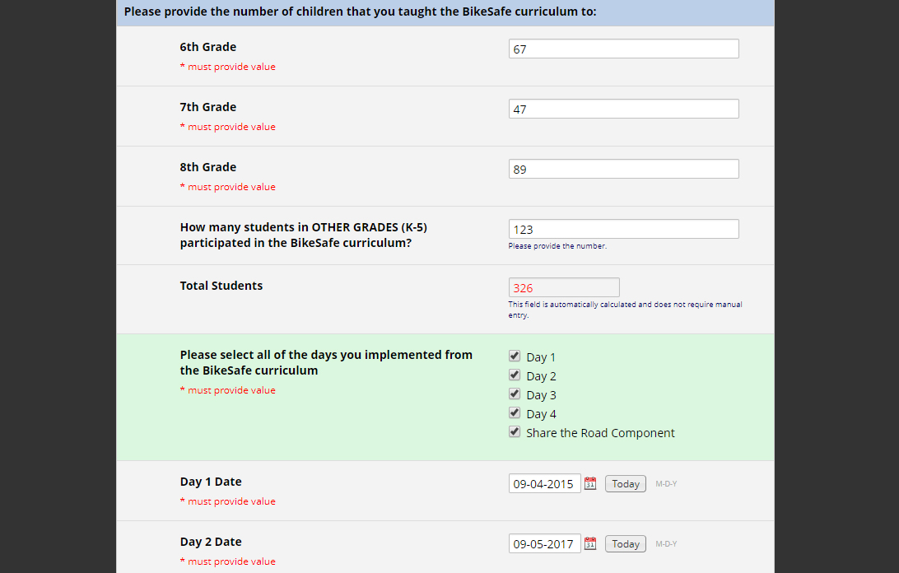This screenshot has width=899, height=573.
Task: Click the 'Share the Road Component' label text
Action: 600,433
